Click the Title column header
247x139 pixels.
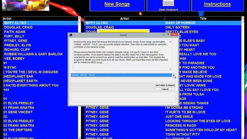203,19
